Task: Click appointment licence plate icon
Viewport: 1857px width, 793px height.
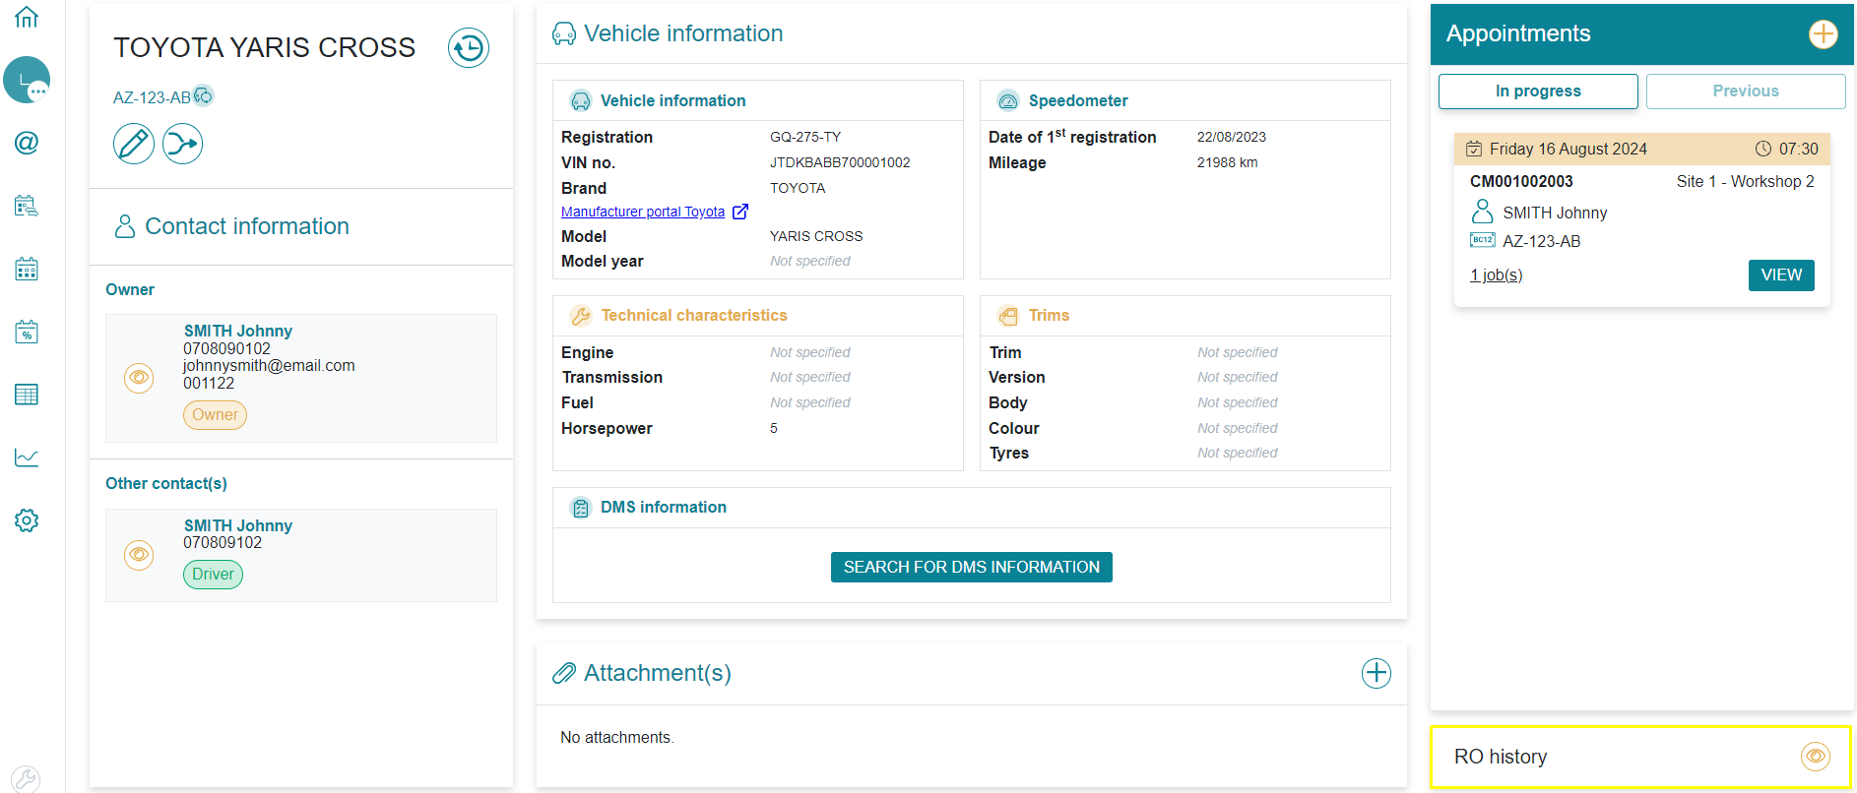Action: pos(1482,240)
